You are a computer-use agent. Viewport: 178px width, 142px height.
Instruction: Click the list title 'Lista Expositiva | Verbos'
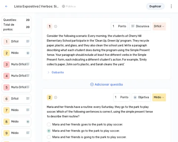(x=36, y=6)
